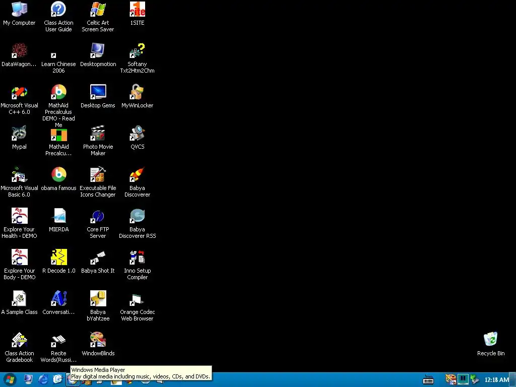Open Explore Your Body - DEMO shortcut
This screenshot has height=387, width=516.
pos(19,257)
